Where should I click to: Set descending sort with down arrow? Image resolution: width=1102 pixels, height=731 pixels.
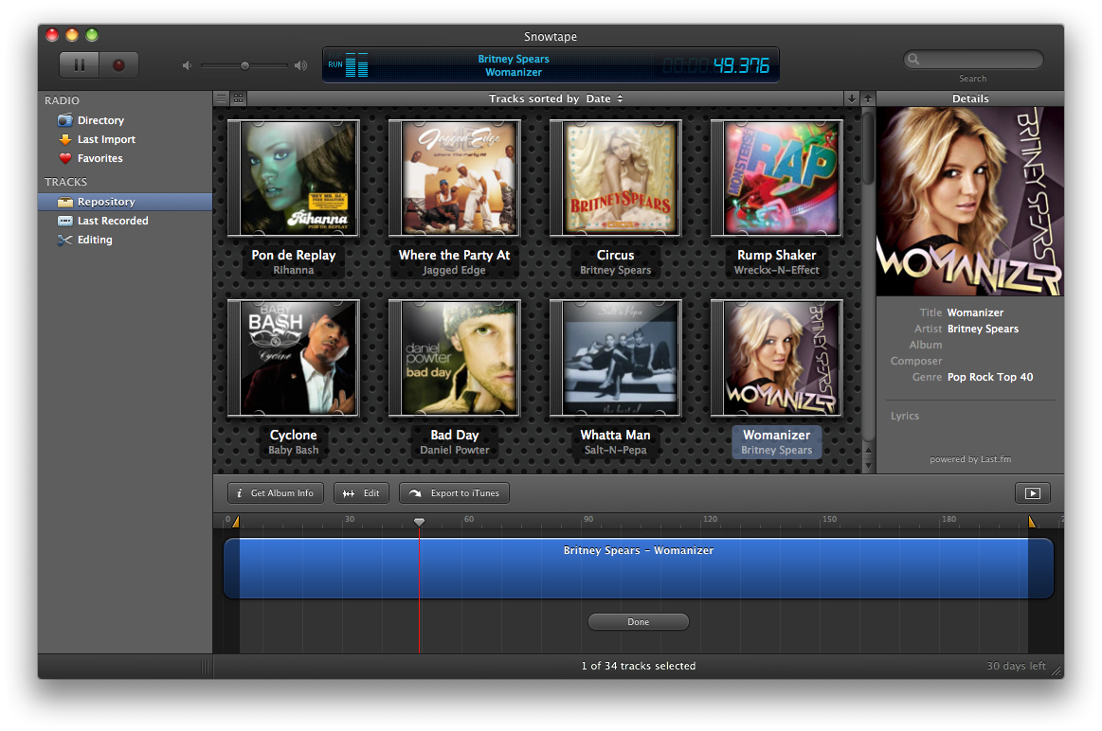(x=851, y=99)
